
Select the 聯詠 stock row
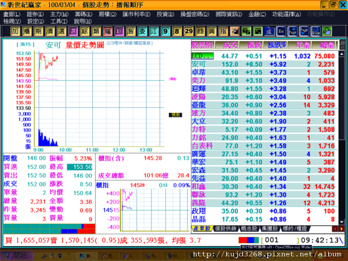(x=263, y=195)
